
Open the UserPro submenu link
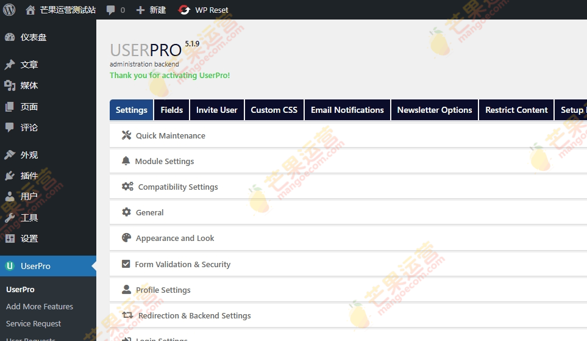coord(20,289)
